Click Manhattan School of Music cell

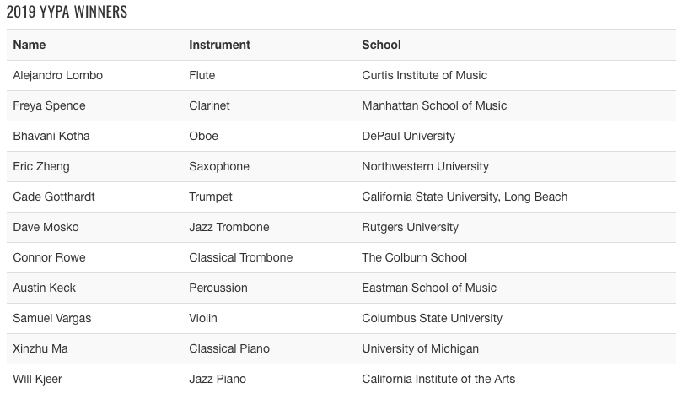(434, 105)
